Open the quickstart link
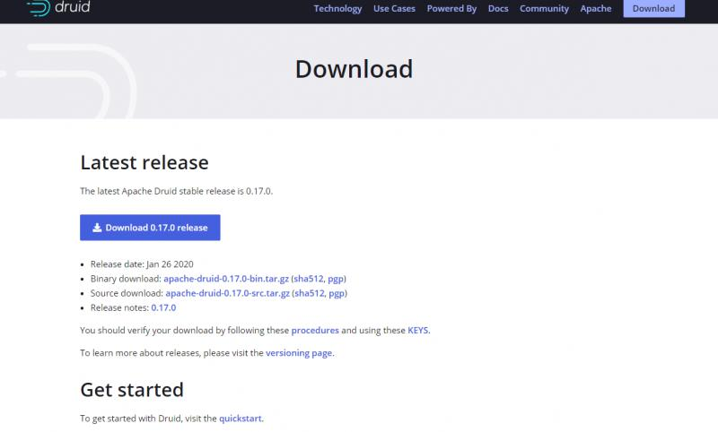This screenshot has height=432, width=718. coord(241,419)
